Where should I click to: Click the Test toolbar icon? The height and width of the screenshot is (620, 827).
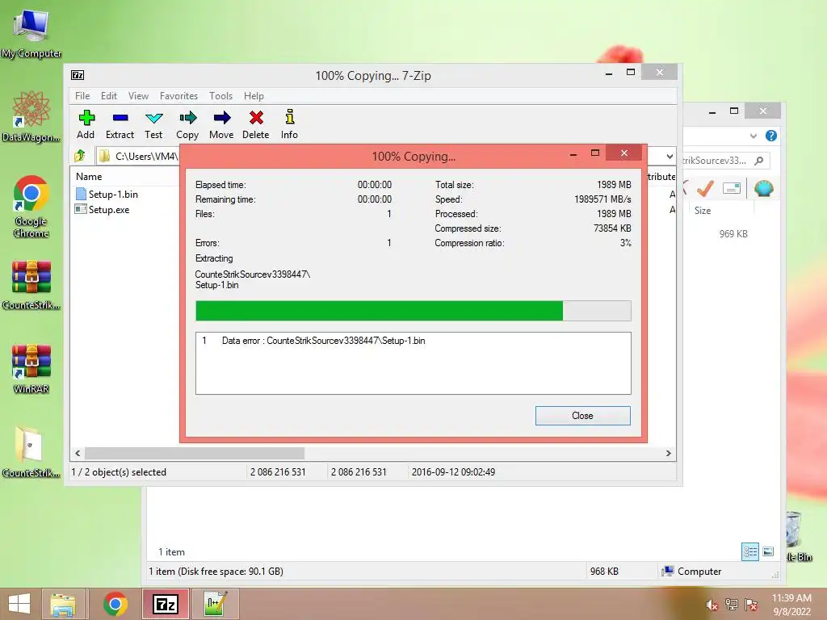click(x=154, y=118)
